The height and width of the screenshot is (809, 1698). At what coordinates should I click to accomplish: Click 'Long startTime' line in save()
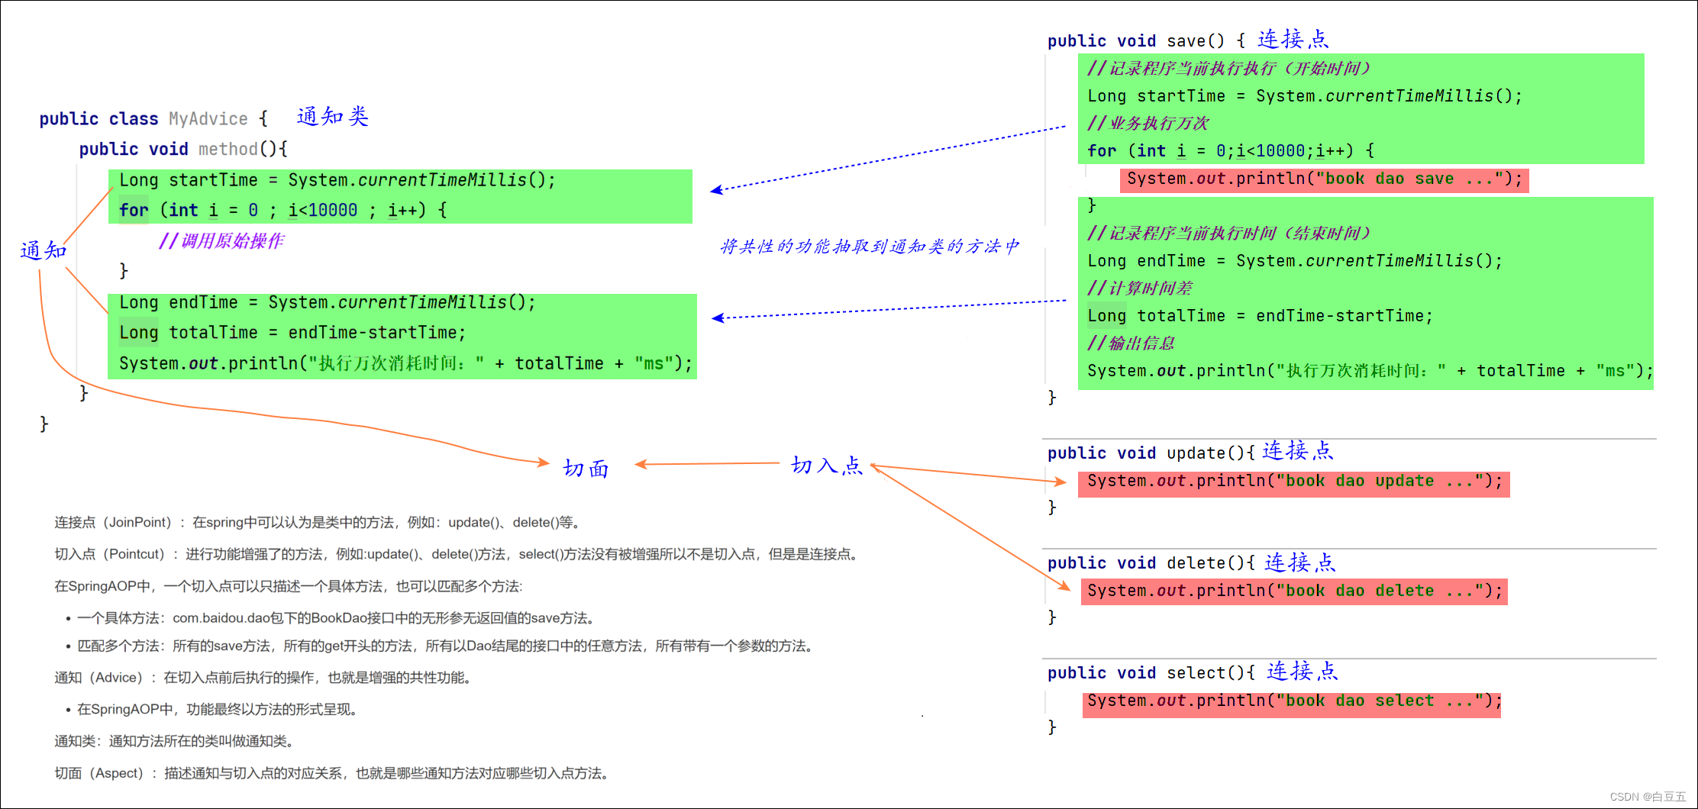(x=1305, y=96)
